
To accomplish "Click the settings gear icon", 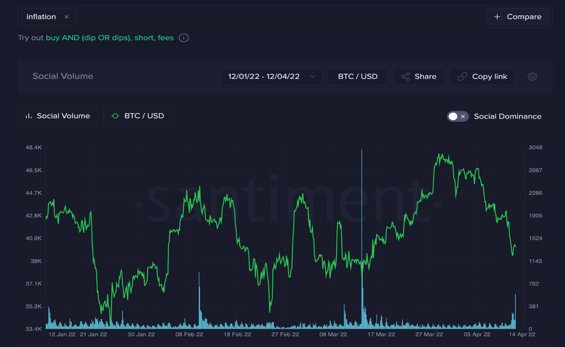I will coord(532,76).
